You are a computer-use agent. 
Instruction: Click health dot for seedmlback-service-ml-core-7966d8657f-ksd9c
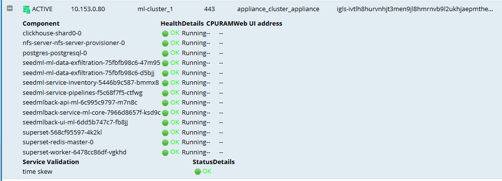165,113
